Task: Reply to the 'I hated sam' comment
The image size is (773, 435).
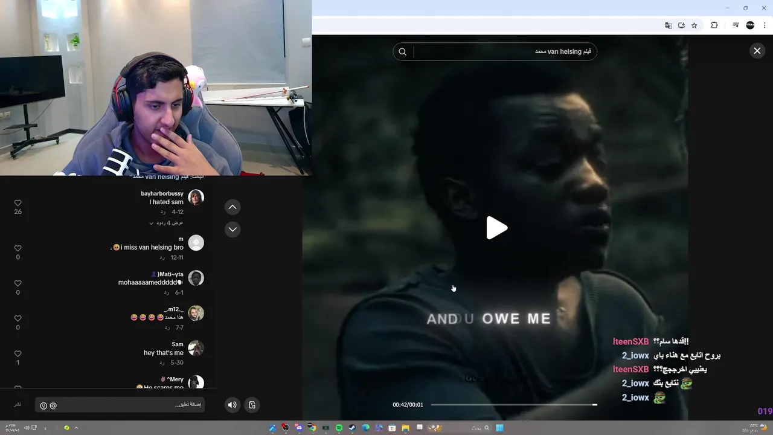Action: click(x=162, y=212)
